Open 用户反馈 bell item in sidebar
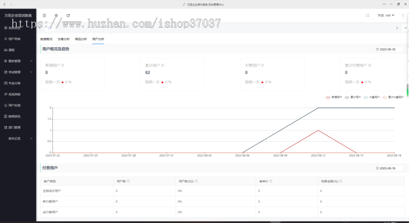Viewport: 409px width, 223px height. pyautogui.click(x=12, y=105)
